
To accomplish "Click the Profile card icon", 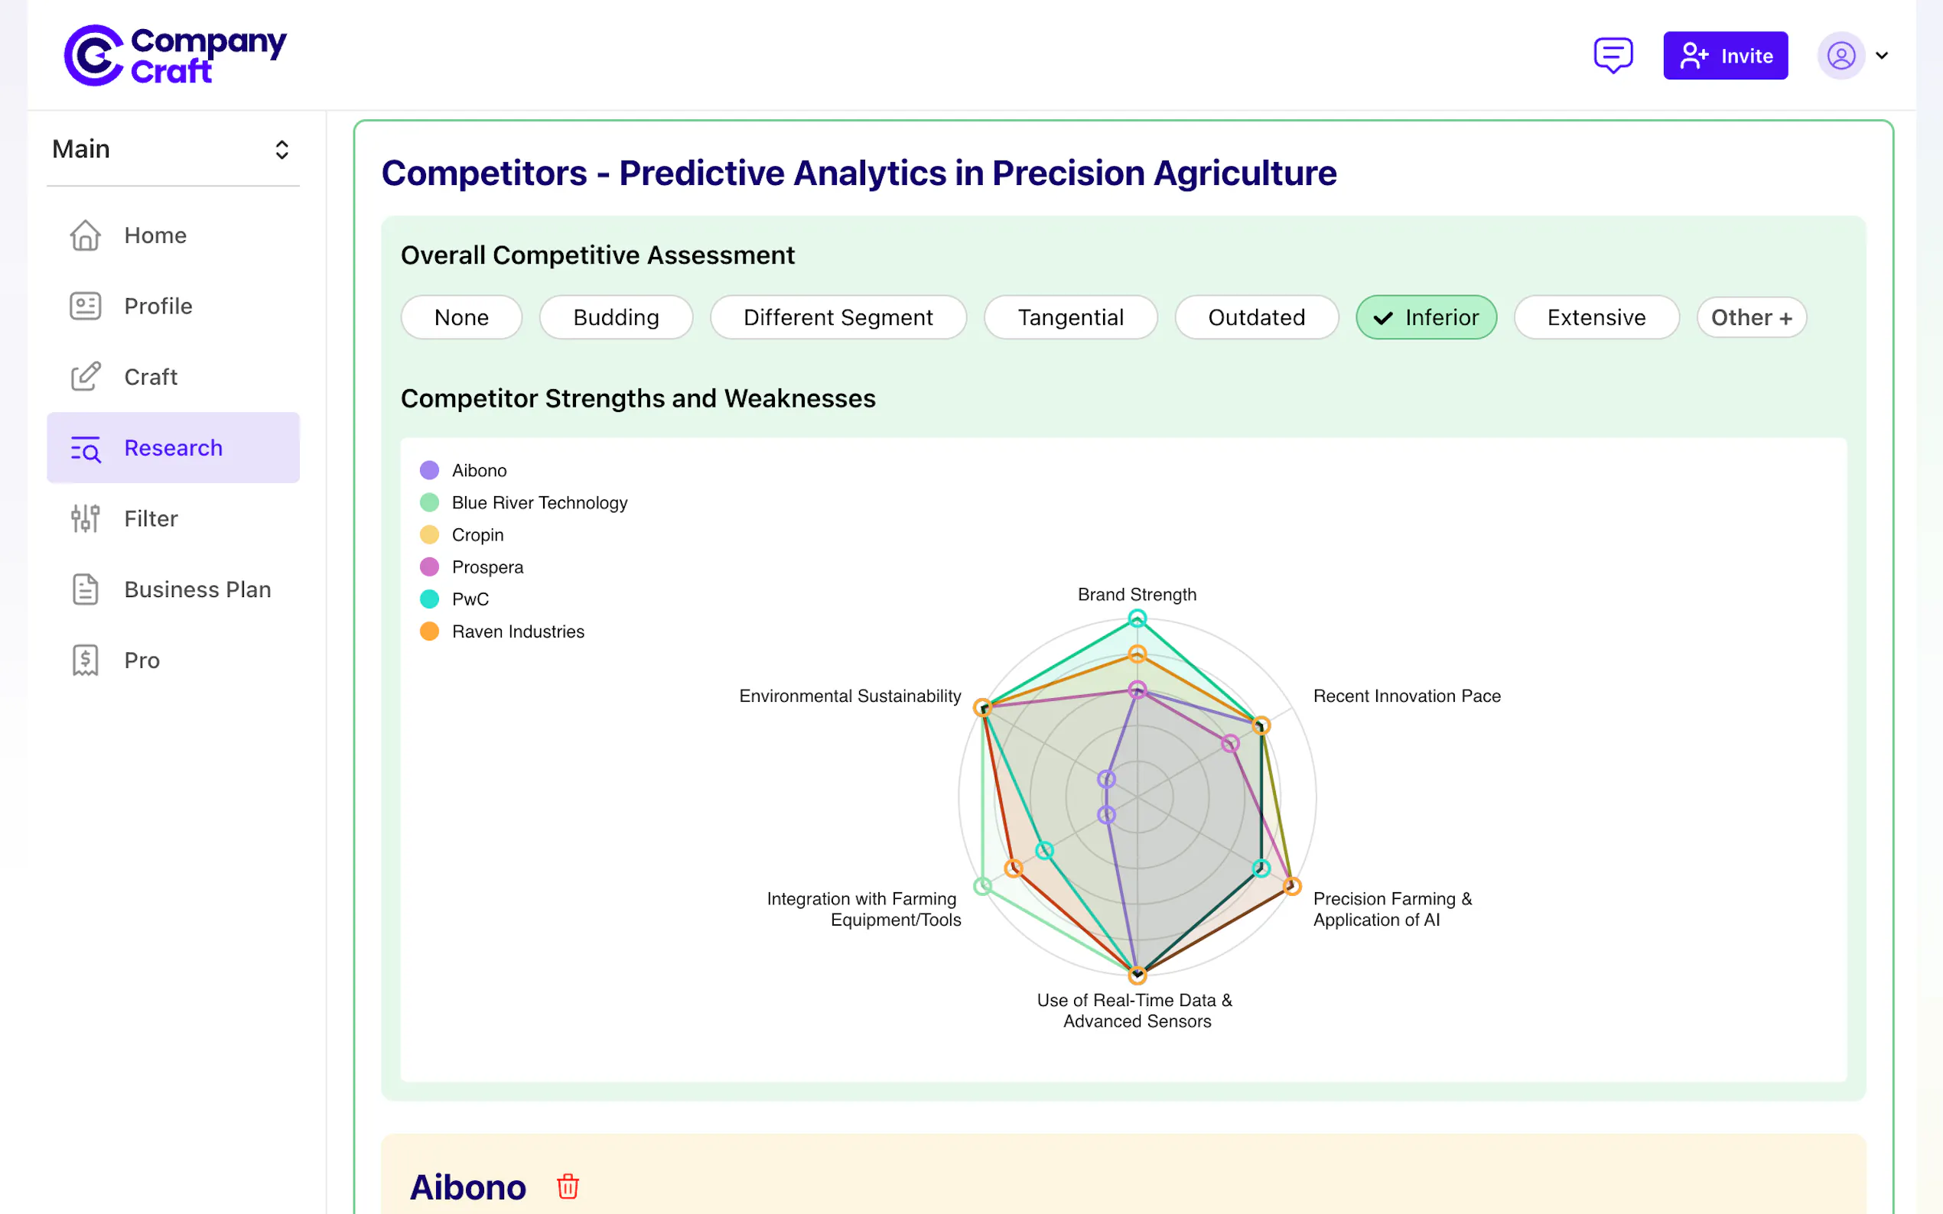I will point(85,306).
